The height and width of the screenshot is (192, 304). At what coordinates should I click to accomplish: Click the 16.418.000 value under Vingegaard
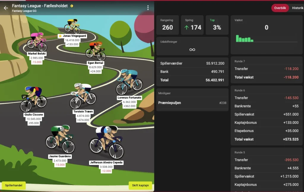pyautogui.click(x=72, y=40)
